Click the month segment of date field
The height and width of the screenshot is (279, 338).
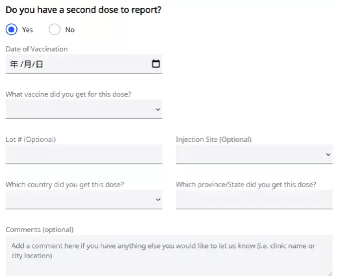27,64
